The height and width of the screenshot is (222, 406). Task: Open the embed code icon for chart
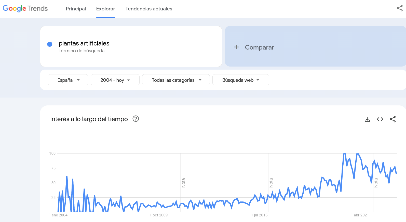380,119
